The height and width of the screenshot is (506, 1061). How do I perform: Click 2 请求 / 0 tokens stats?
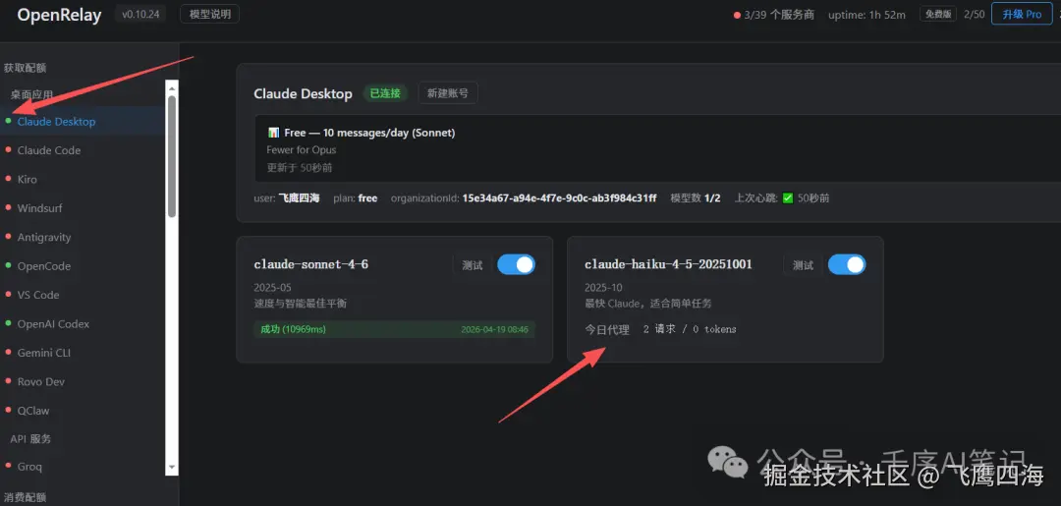coord(690,329)
